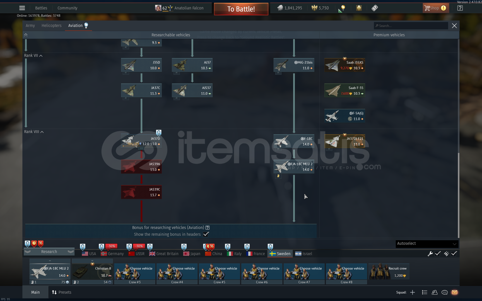This screenshot has width=482, height=301.
Task: Open the squad list icon
Action: coord(425,292)
